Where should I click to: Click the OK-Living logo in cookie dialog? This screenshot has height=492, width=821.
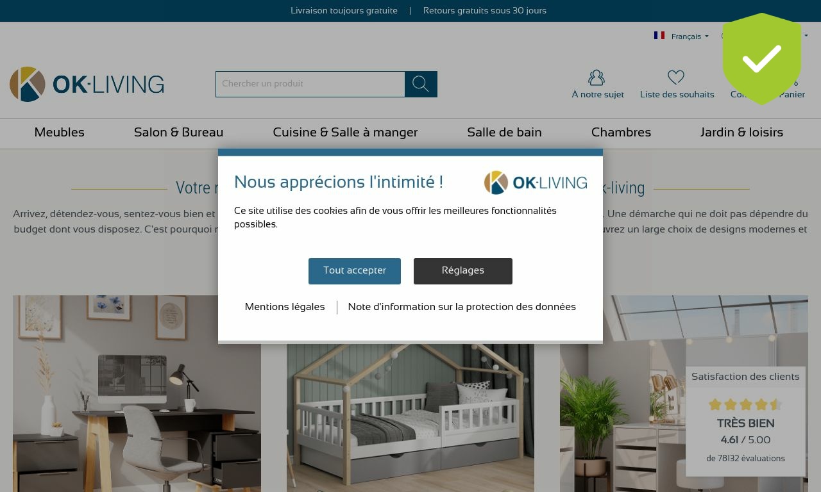pos(536,183)
